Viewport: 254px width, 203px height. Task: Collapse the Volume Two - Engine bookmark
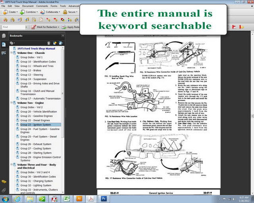[x=12, y=103]
